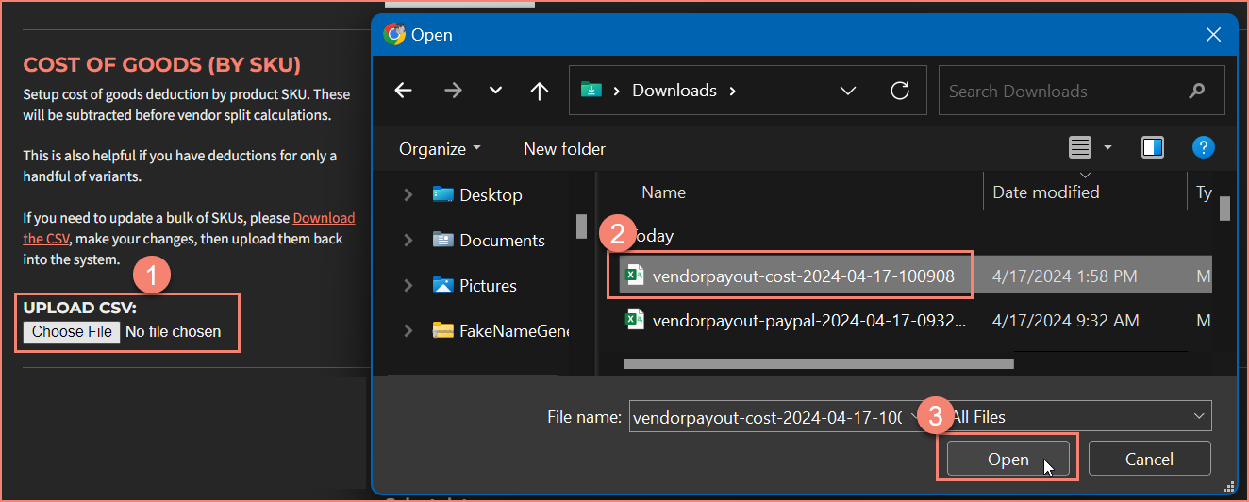Expand the FakeNameGene folder node
This screenshot has height=502, width=1249.
408,330
